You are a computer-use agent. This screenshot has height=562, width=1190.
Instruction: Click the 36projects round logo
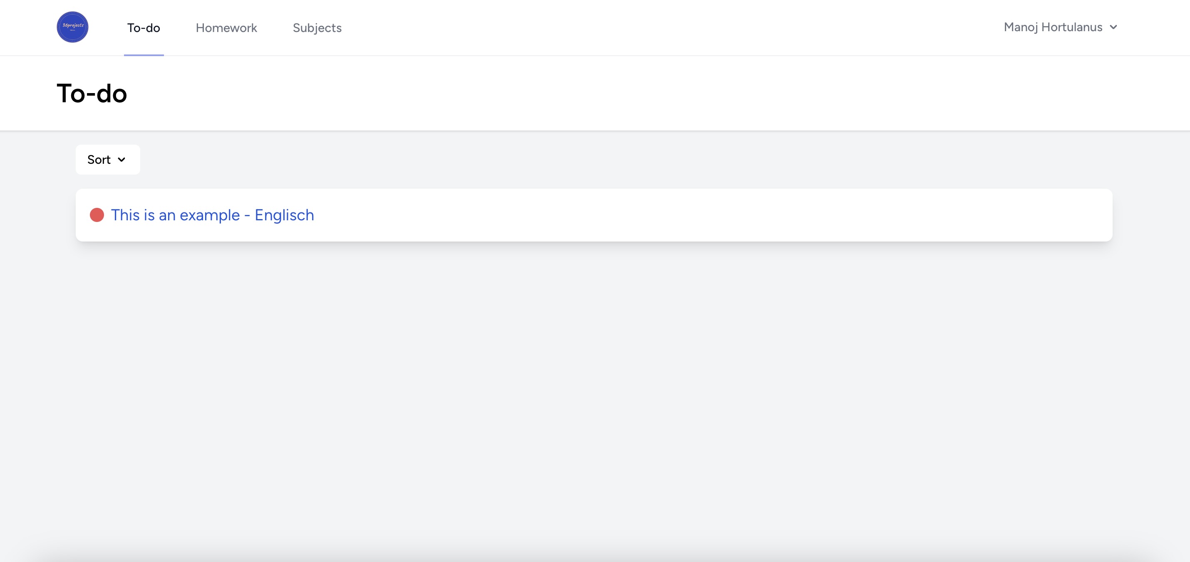72,27
